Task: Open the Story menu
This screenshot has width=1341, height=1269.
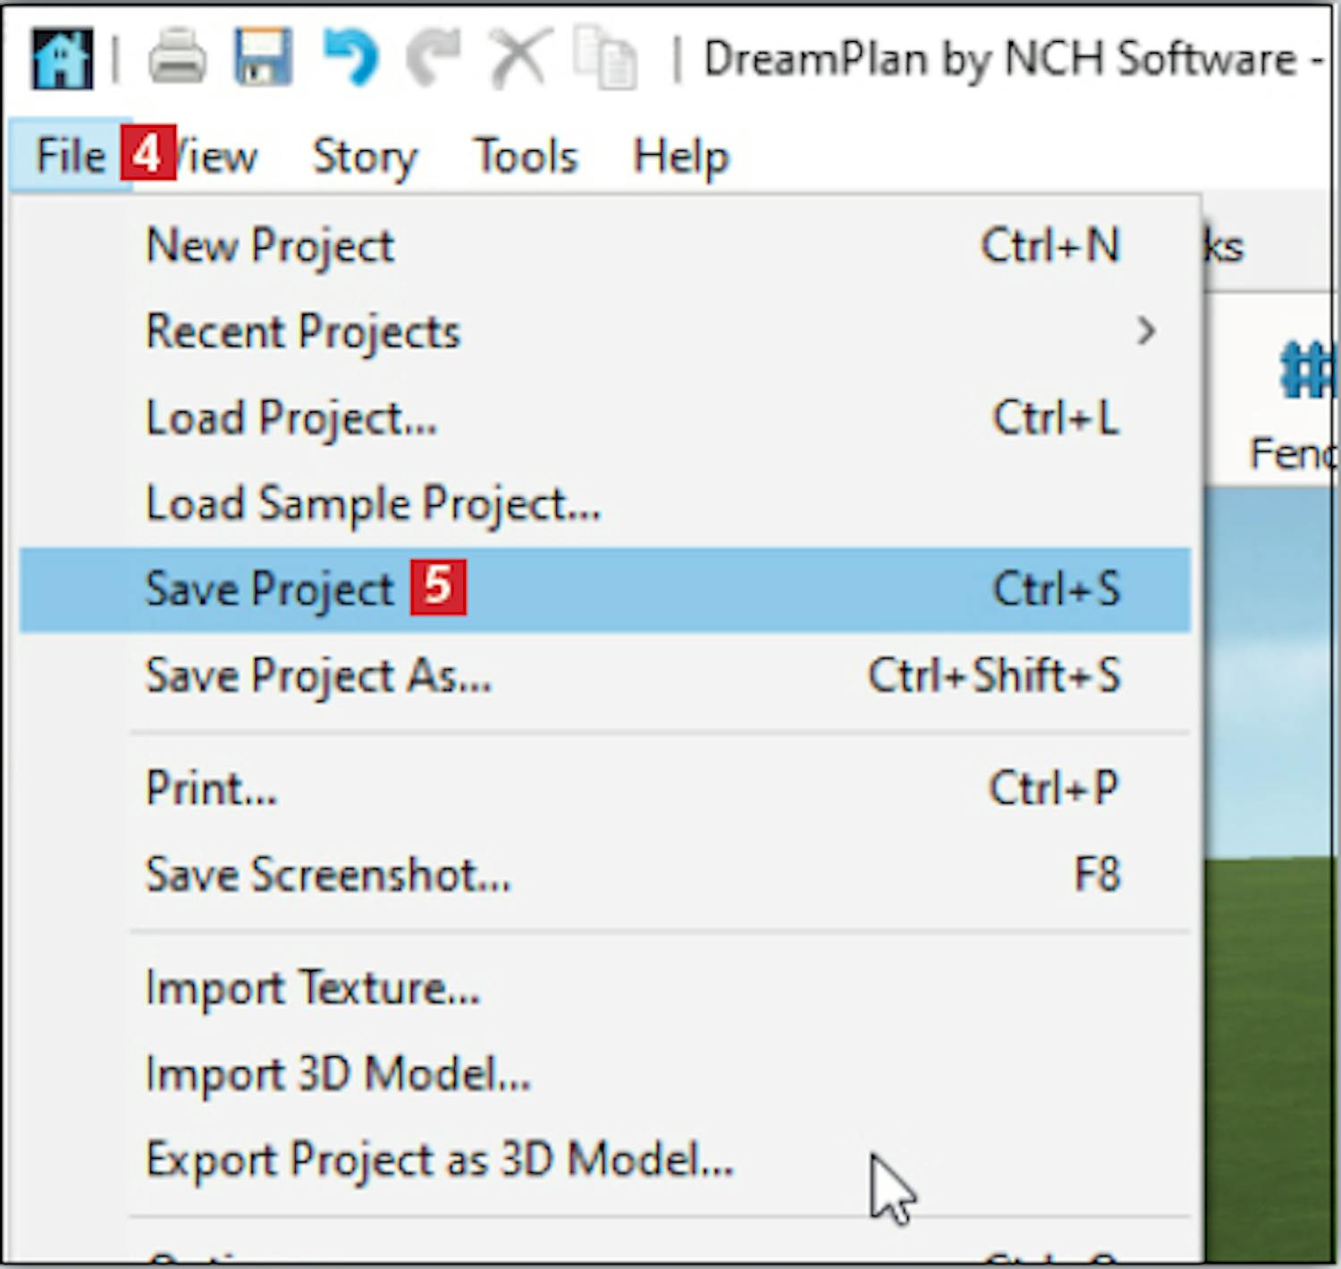Action: point(365,157)
